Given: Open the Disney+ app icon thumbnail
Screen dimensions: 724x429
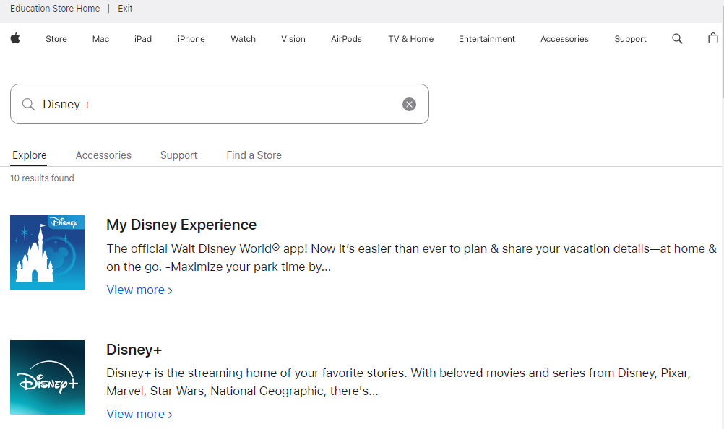Looking at the screenshot, I should tap(47, 377).
